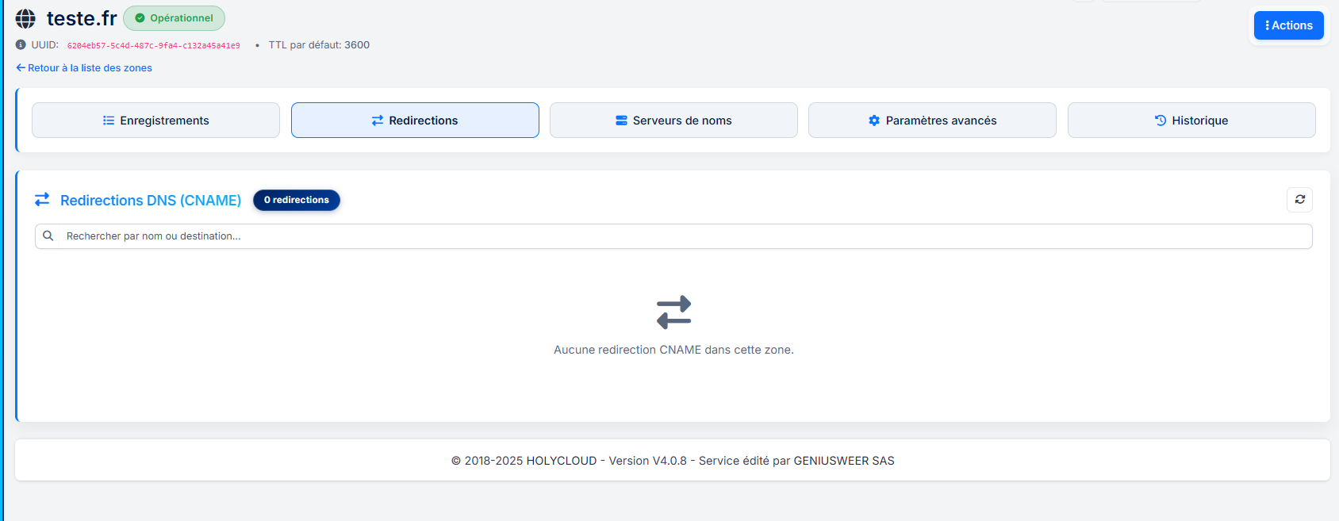Click the arrows icon beside Redirections DNS heading
The image size is (1339, 521).
click(42, 200)
